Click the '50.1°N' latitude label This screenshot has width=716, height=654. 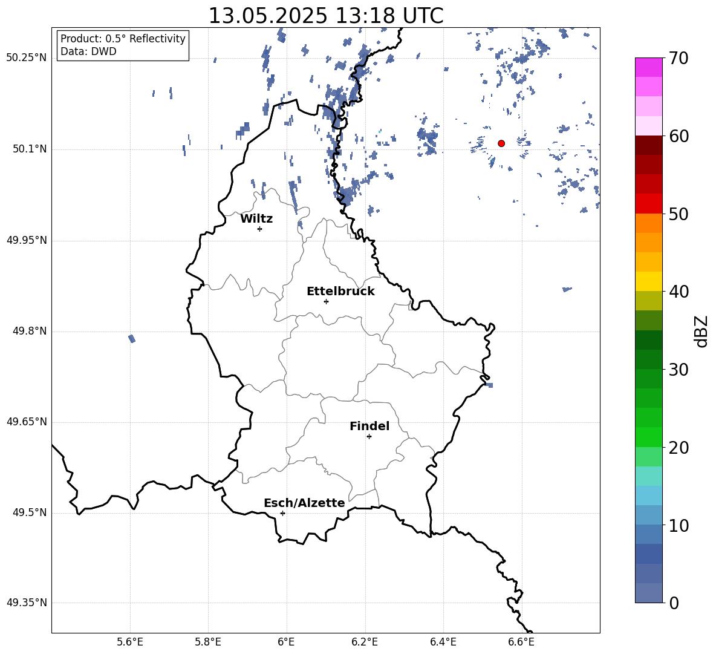click(x=30, y=149)
